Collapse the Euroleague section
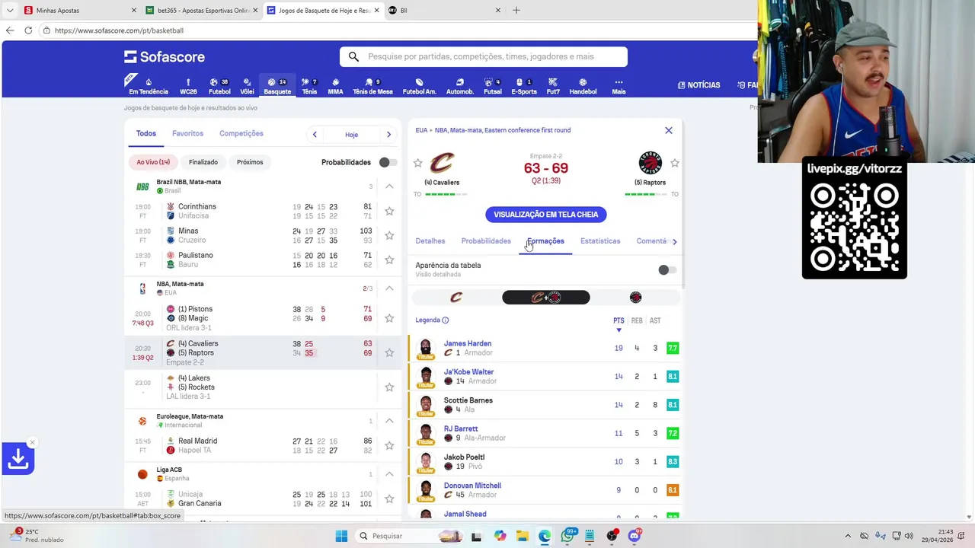The width and height of the screenshot is (975, 548). coord(389,421)
